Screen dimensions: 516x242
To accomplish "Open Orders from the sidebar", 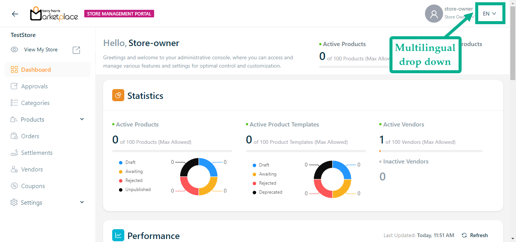I will [30, 136].
